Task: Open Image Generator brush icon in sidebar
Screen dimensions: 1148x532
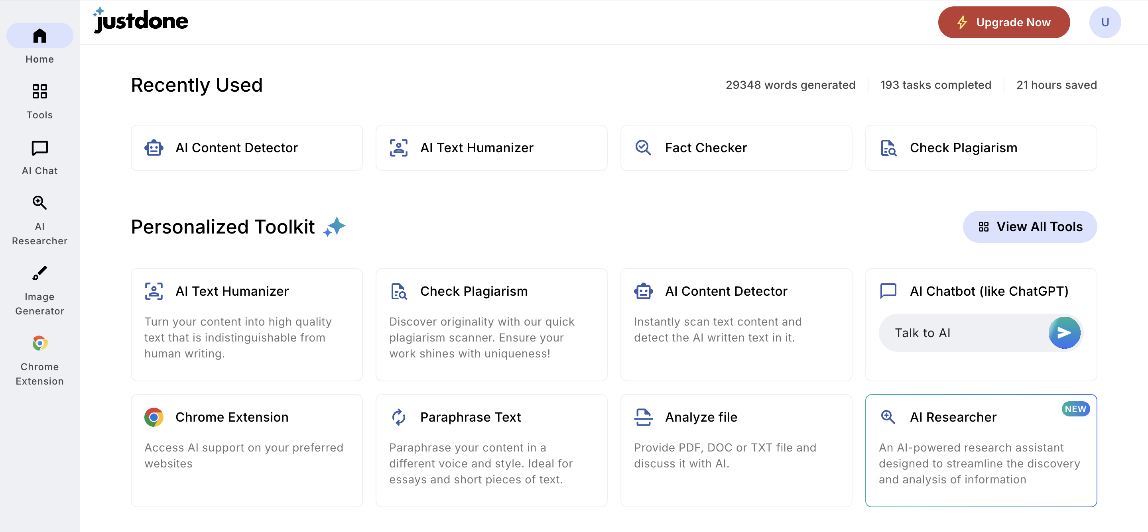Action: 39,273
